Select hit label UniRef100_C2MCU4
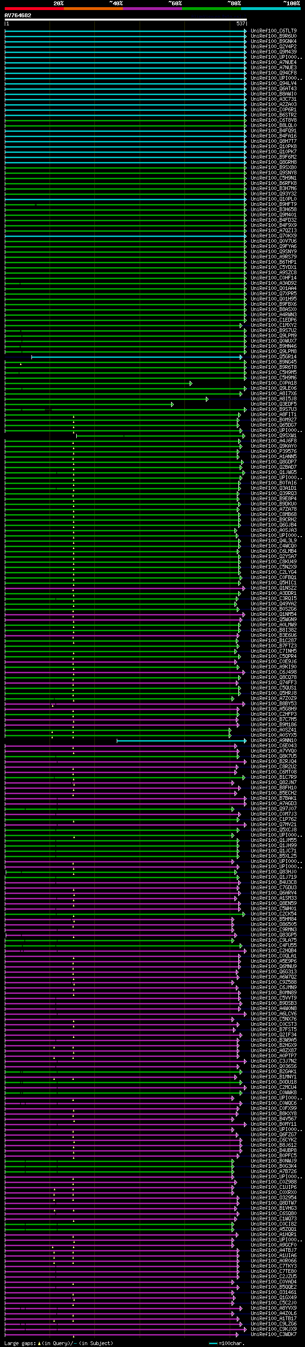Image resolution: width=305 pixels, height=1347 pixels. [274, 1087]
